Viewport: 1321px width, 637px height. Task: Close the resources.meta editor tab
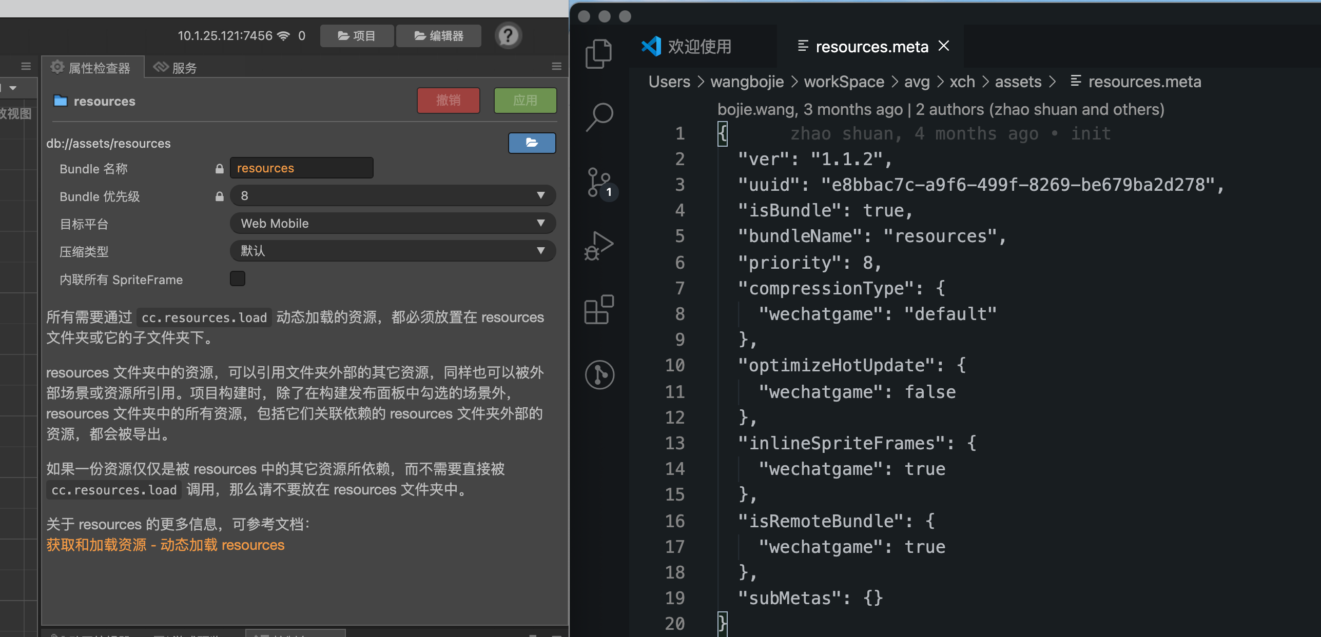[943, 46]
